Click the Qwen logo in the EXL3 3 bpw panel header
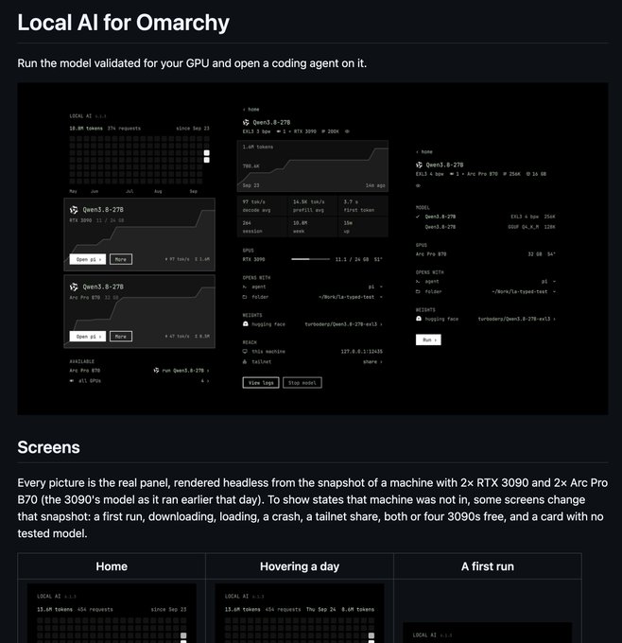 (x=246, y=122)
